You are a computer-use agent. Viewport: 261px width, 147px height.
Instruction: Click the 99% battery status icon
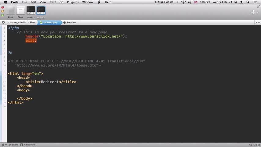(x=205, y=2)
